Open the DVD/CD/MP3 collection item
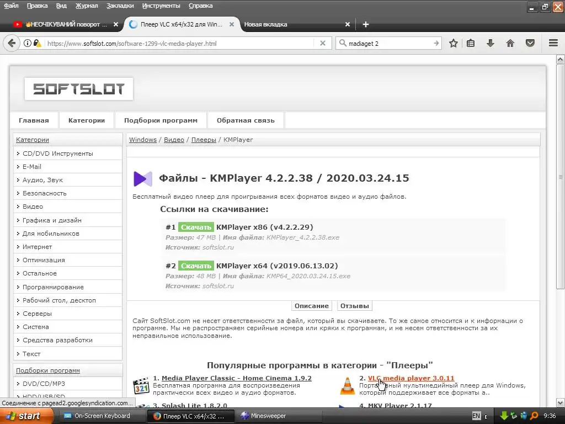The image size is (565, 424). tap(68, 384)
